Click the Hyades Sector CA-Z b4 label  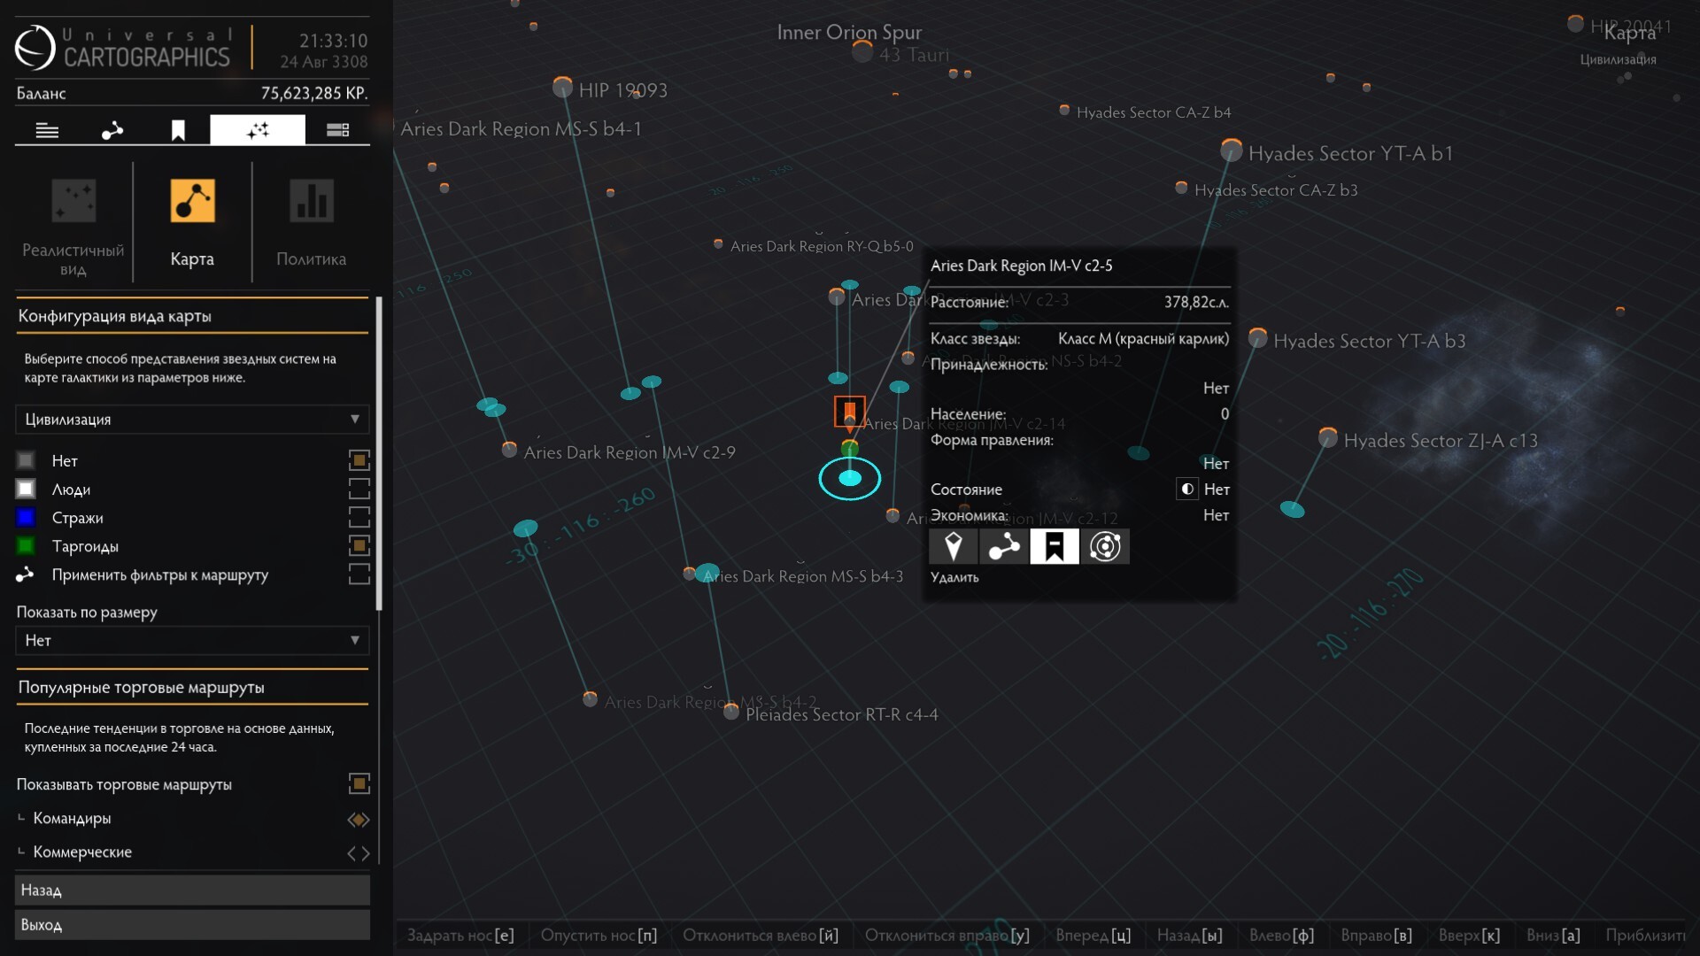[x=1154, y=112]
